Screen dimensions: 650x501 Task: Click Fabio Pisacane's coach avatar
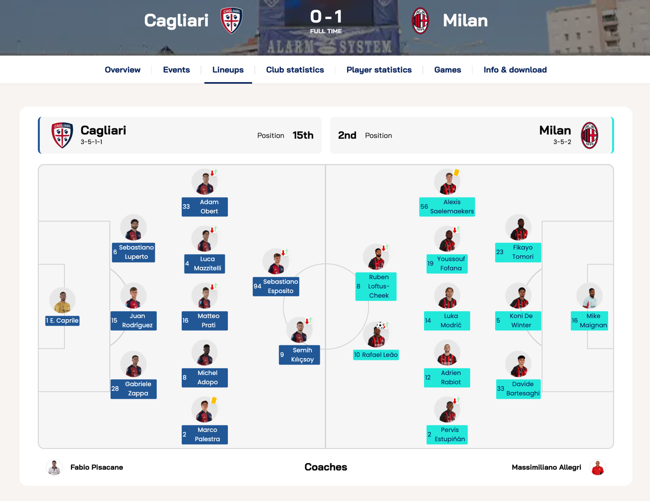click(x=54, y=467)
